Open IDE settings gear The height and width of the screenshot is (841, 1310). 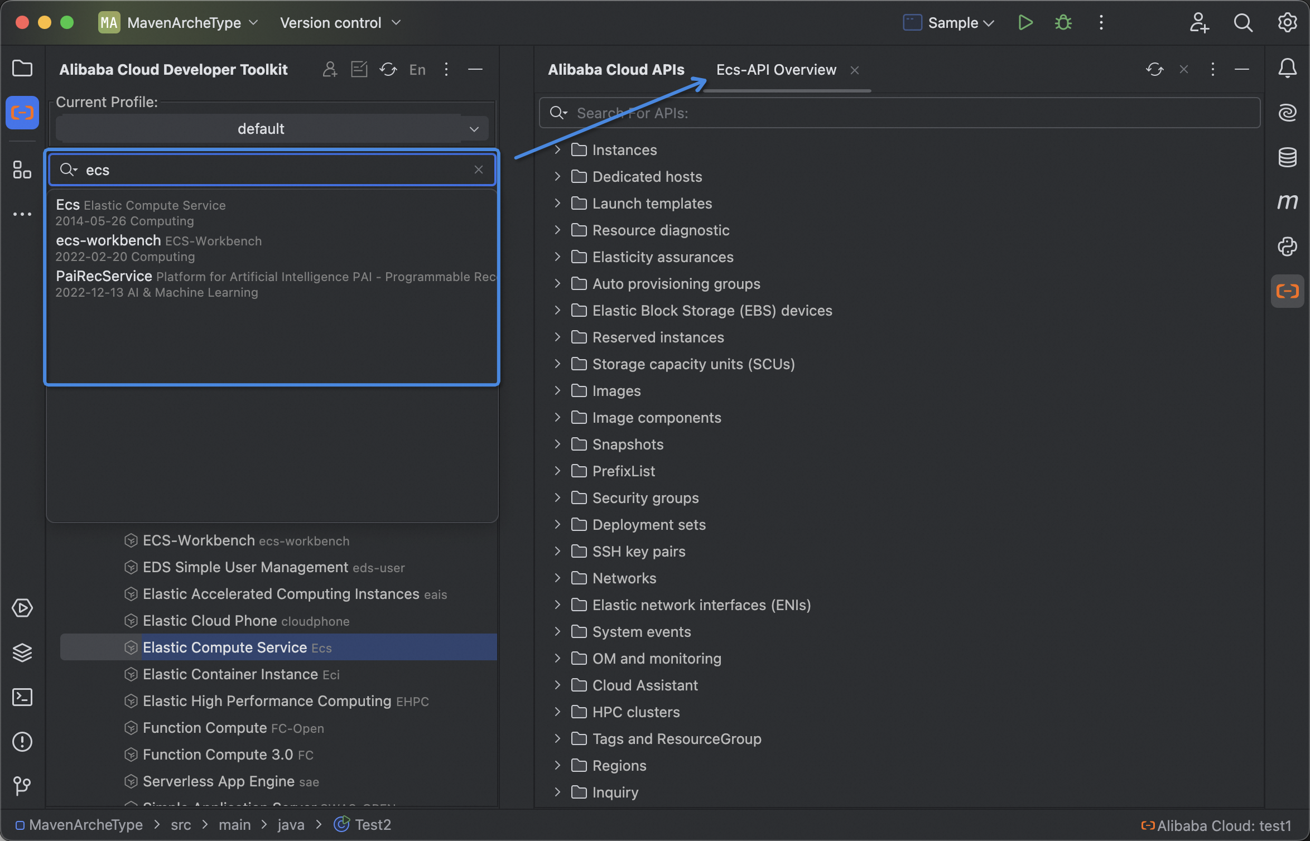click(x=1288, y=22)
